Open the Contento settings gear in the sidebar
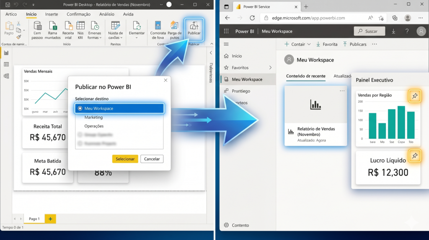This screenshot has height=240, width=429. (x=226, y=225)
